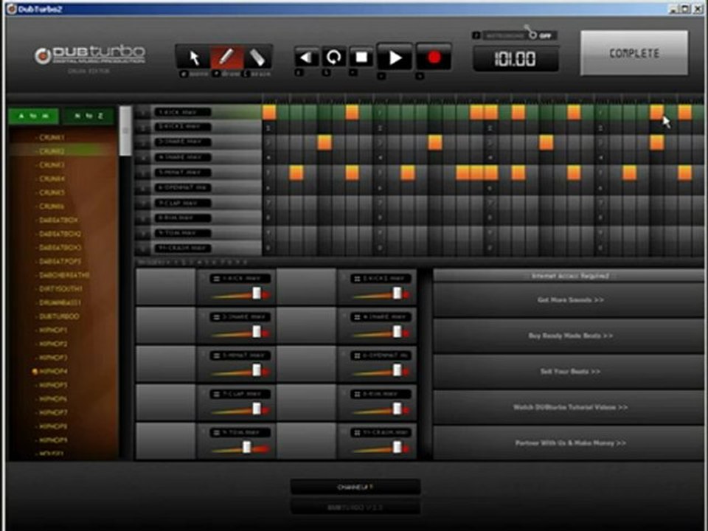Choose the Erase tool

pos(257,58)
